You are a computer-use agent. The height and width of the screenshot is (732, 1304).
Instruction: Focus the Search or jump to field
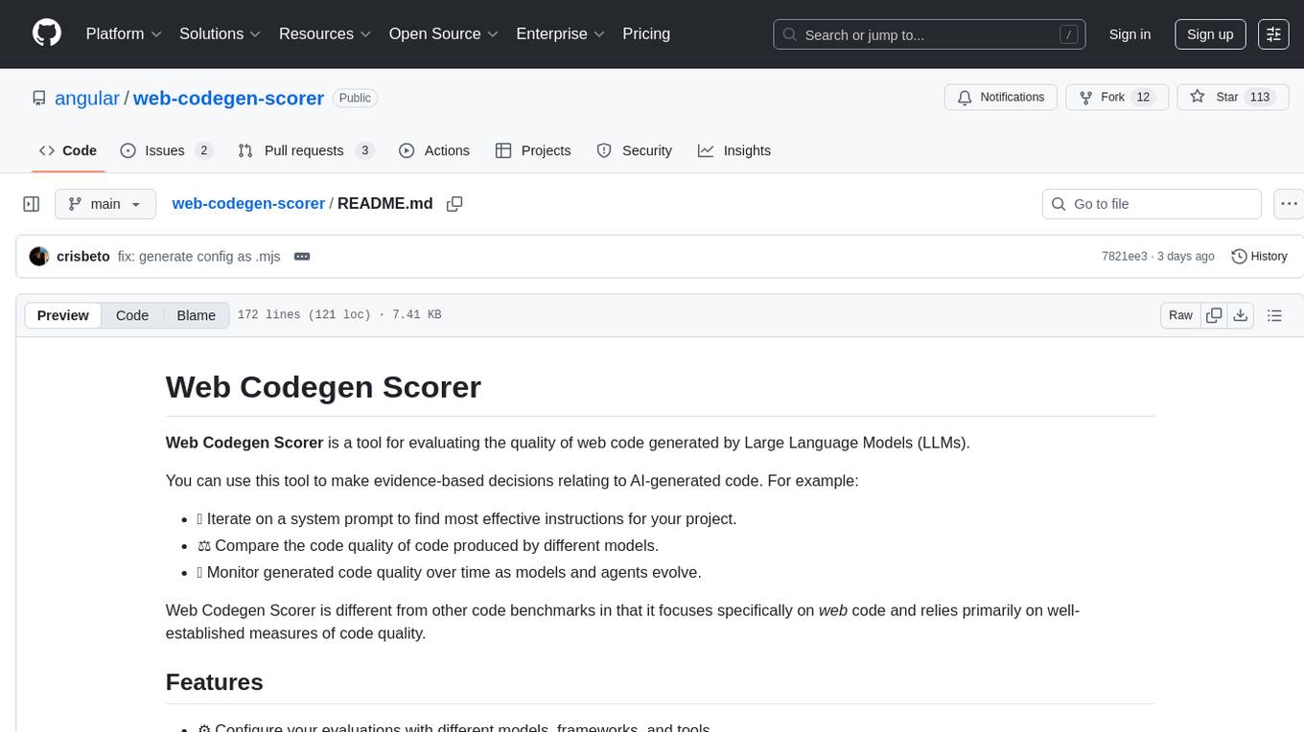click(929, 34)
